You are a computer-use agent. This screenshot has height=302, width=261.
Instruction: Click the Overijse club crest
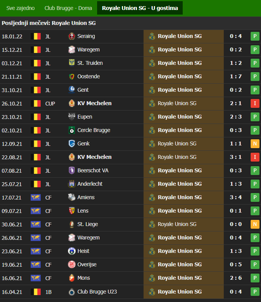(72, 265)
